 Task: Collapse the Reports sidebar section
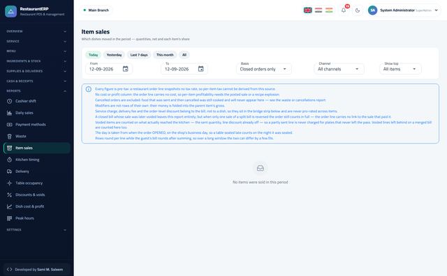[37, 91]
